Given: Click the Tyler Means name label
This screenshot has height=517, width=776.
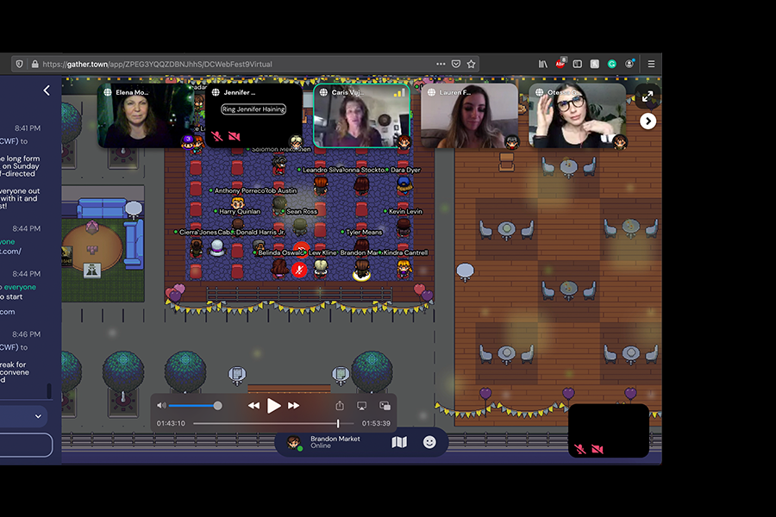Looking at the screenshot, I should 364,232.
